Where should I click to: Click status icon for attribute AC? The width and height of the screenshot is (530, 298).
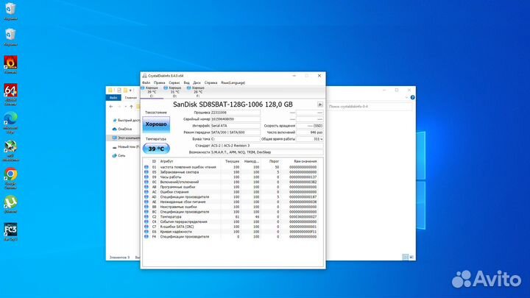[x=146, y=192]
